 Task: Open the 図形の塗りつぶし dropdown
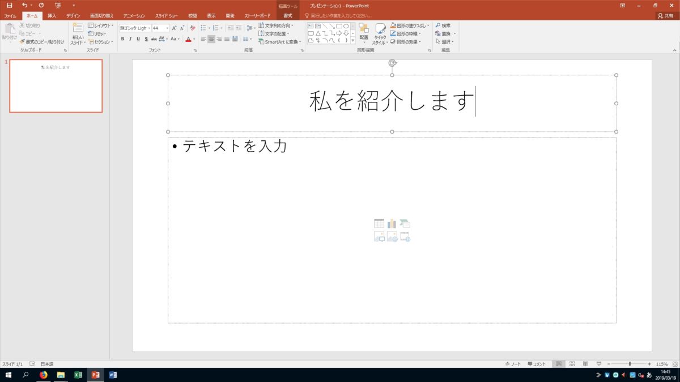[410, 25]
